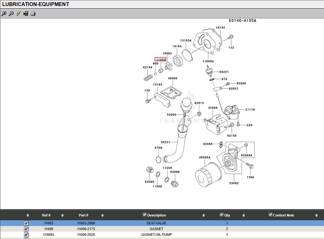Click the move/select diagram toolbar icon
This screenshot has width=324, height=239.
pos(26,14)
